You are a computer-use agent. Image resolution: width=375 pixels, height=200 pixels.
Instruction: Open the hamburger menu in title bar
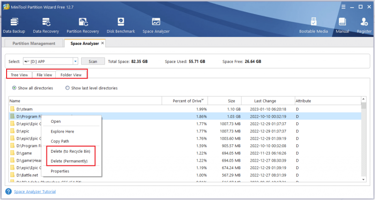click(x=344, y=7)
